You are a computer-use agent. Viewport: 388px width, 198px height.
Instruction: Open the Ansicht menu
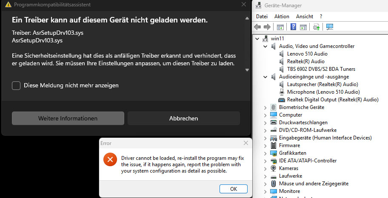pos(304,17)
